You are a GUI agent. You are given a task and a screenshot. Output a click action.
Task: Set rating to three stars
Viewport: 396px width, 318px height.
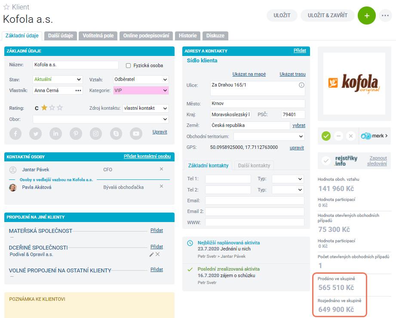pyautogui.click(x=60, y=108)
